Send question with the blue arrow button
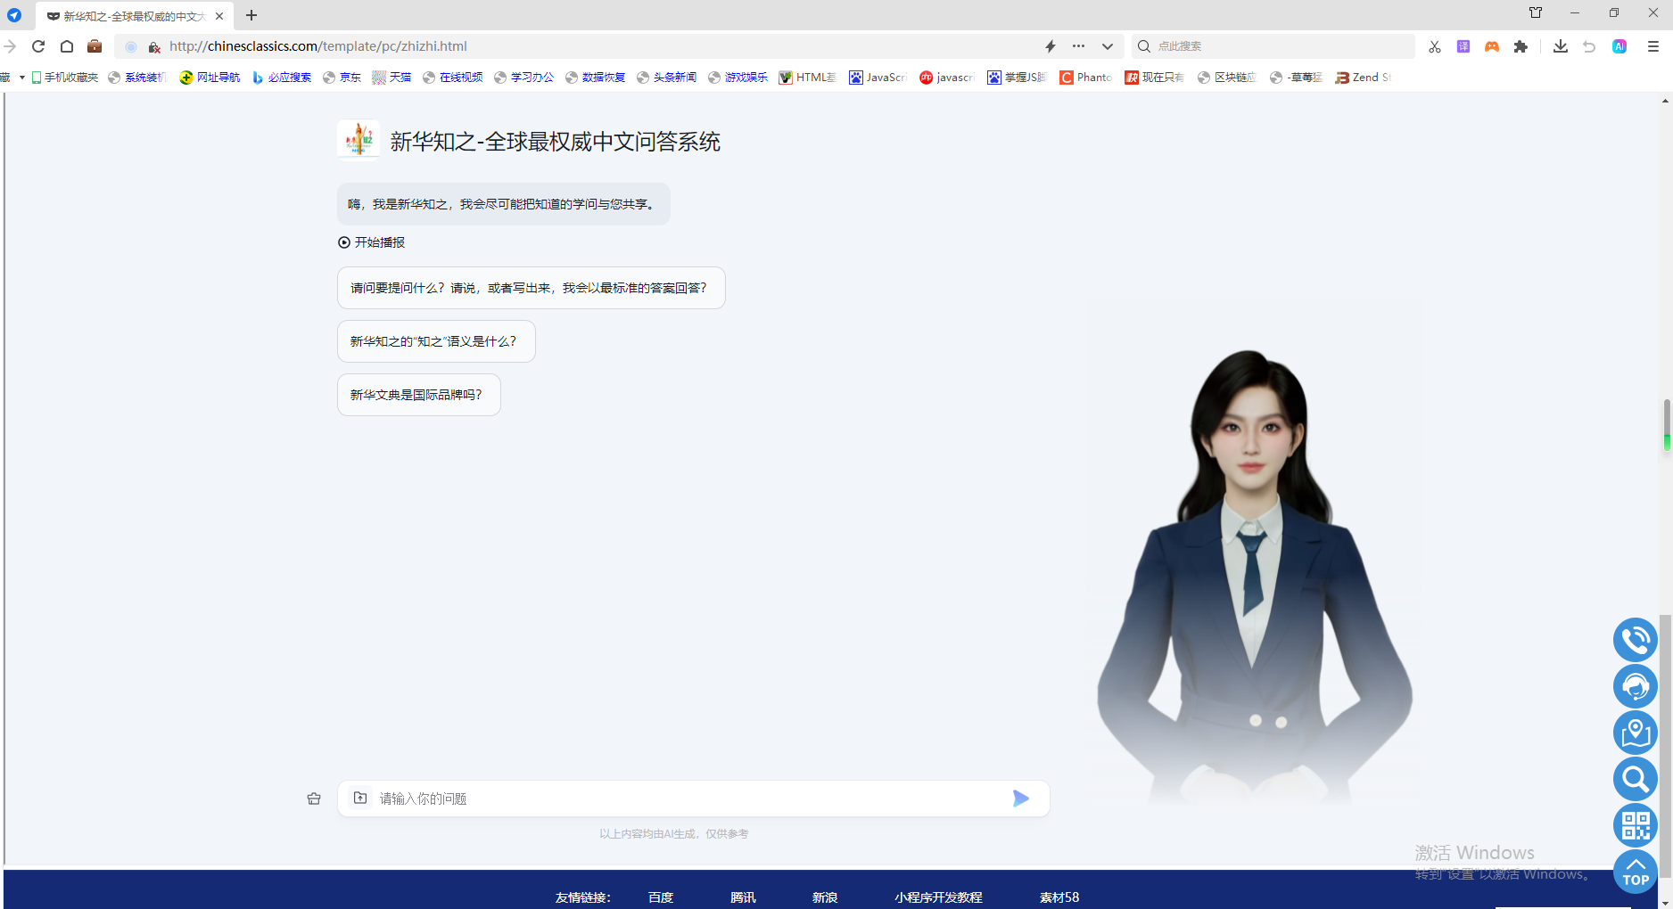The image size is (1673, 909). tap(1021, 798)
